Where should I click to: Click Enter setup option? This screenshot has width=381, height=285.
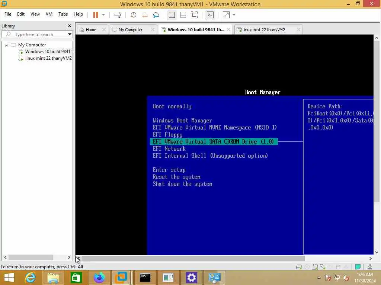(169, 170)
